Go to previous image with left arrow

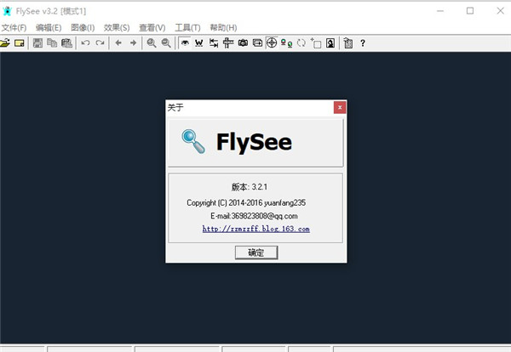tap(118, 43)
